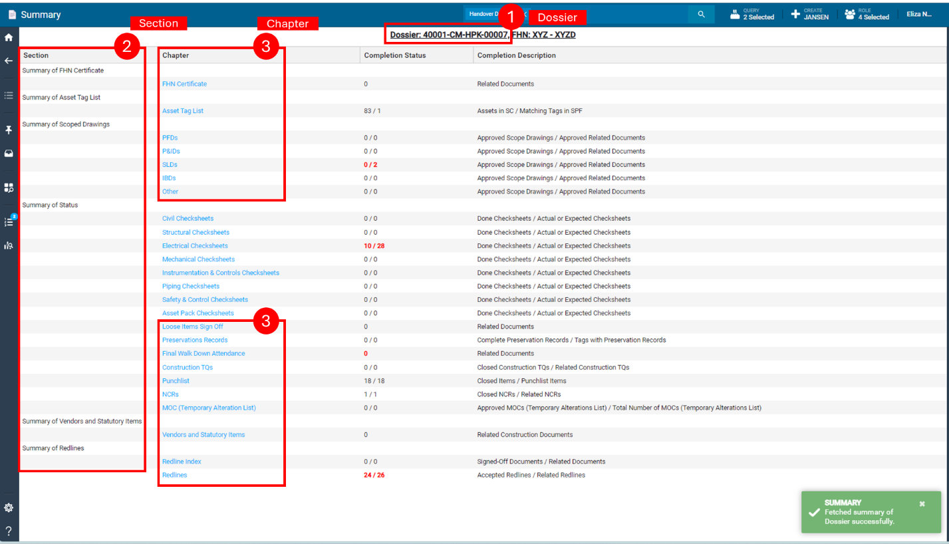The width and height of the screenshot is (949, 544).
Task: Click the Completion Status column header
Action: [x=395, y=55]
